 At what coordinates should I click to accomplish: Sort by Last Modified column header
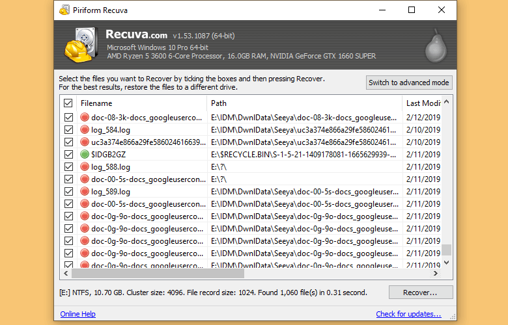click(422, 103)
